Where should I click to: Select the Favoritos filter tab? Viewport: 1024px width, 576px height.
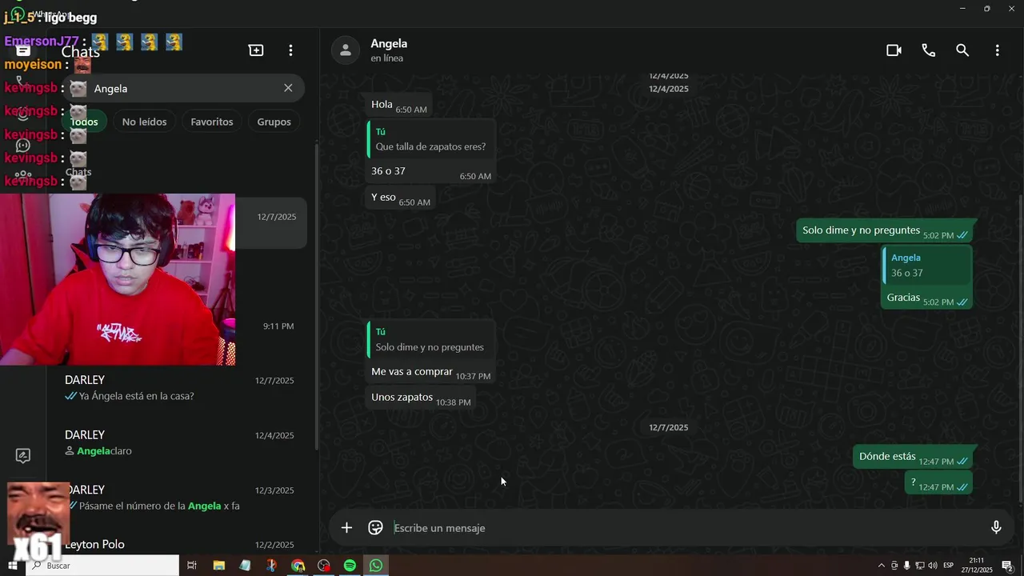(x=212, y=122)
